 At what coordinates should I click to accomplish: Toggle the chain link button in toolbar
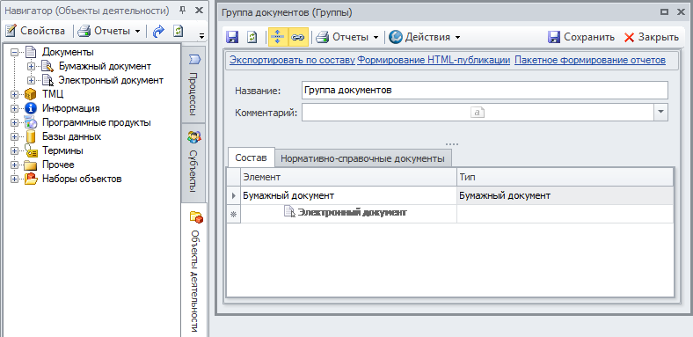(298, 37)
